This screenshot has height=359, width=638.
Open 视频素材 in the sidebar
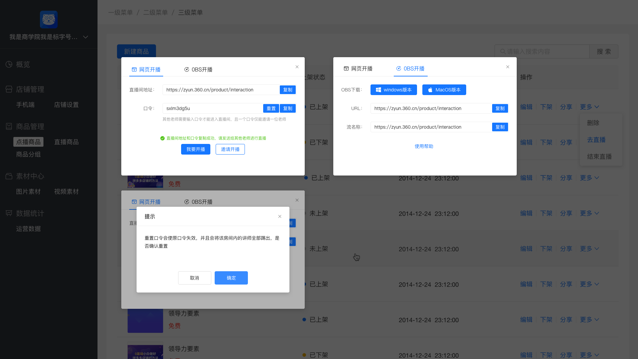pos(66,191)
